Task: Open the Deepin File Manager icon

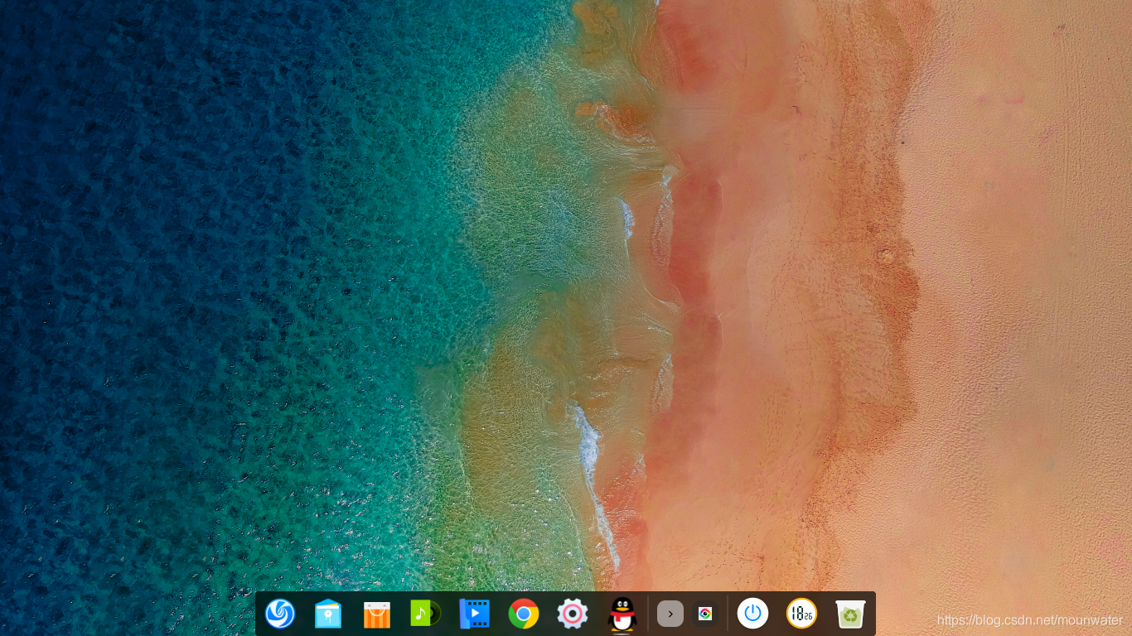Action: 328,614
